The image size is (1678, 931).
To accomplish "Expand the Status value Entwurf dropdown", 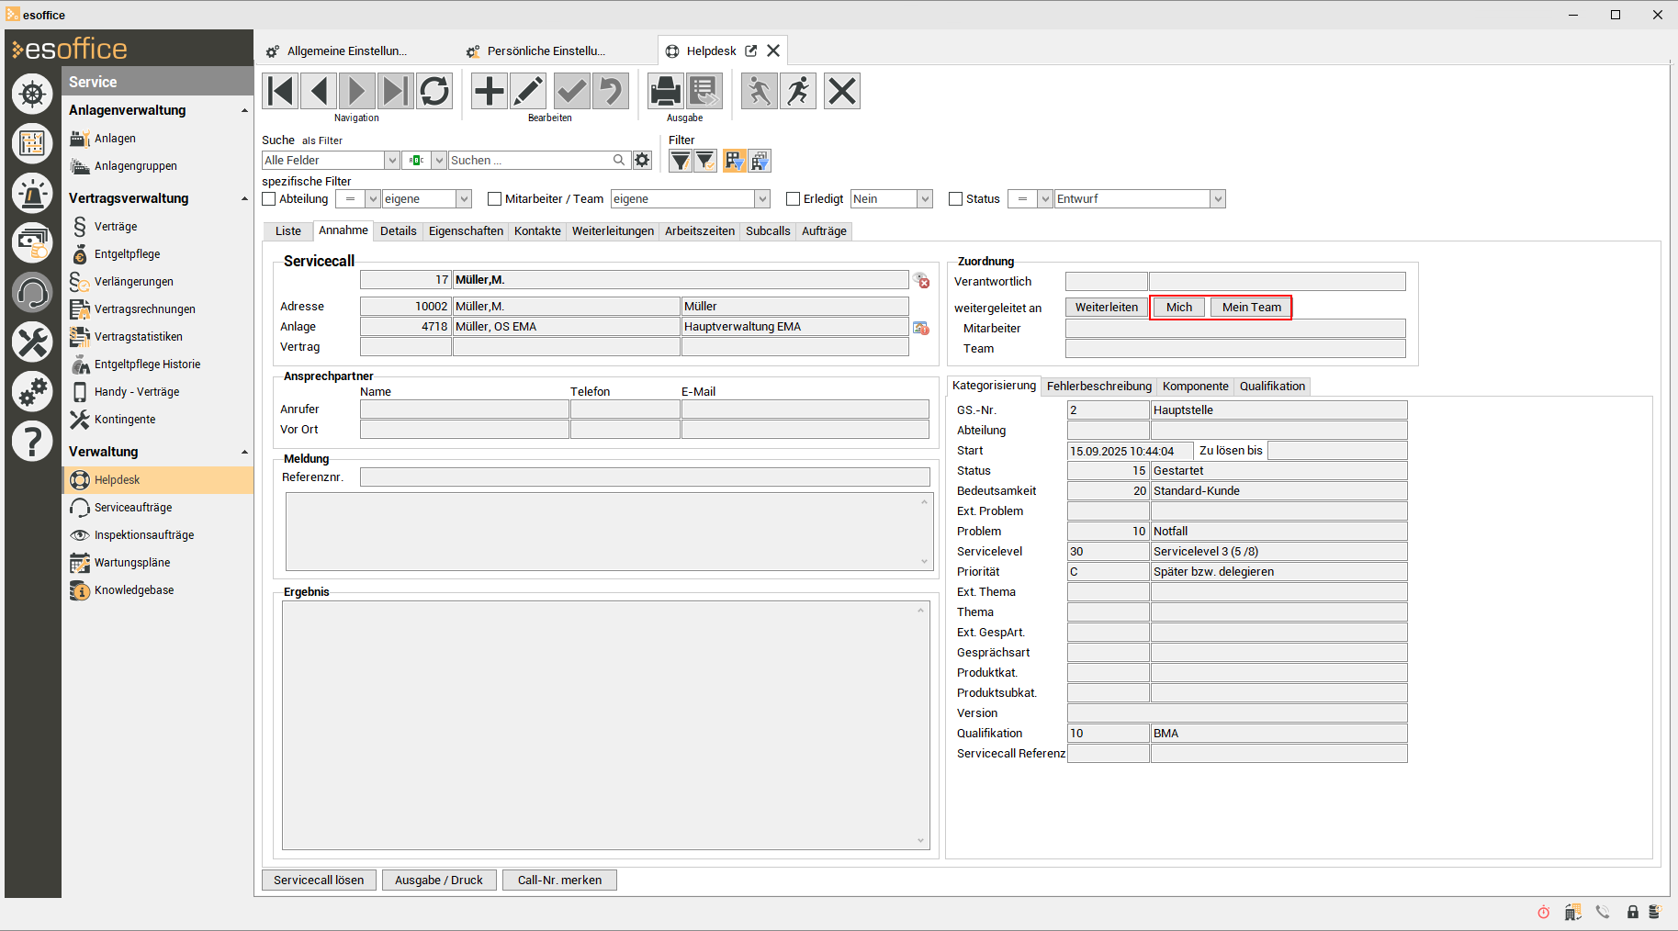I will coord(1217,199).
